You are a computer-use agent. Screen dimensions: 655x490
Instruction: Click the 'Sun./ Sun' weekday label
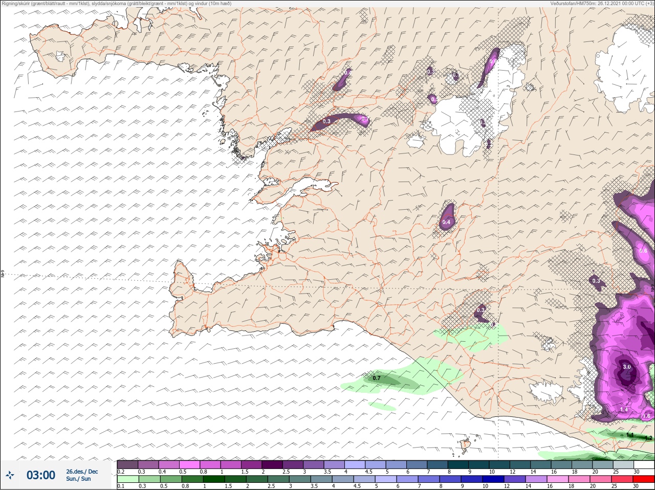pos(78,479)
